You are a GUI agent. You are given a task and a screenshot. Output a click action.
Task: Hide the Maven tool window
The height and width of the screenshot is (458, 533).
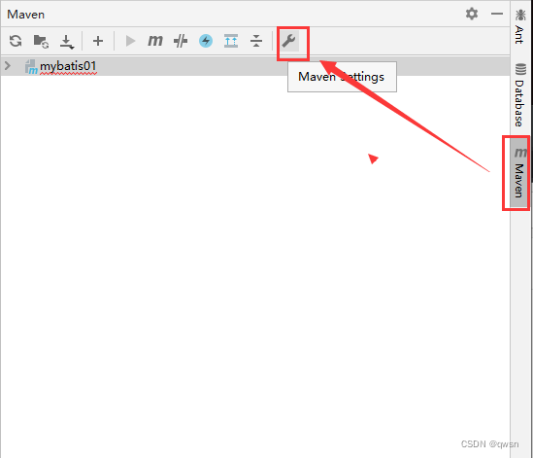pyautogui.click(x=497, y=14)
